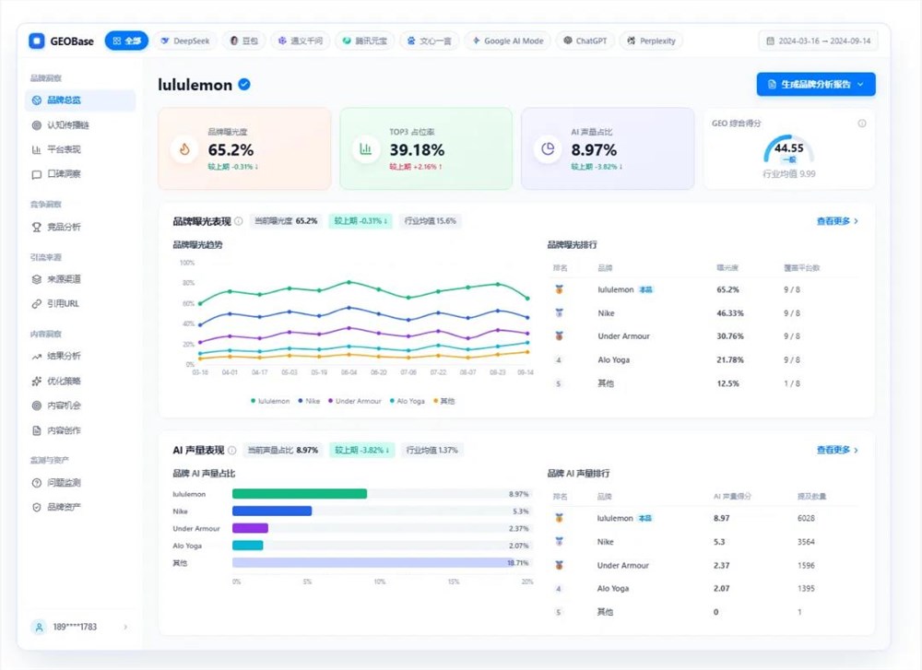
Task: Switch to the 通义千问 tab
Action: 300,41
